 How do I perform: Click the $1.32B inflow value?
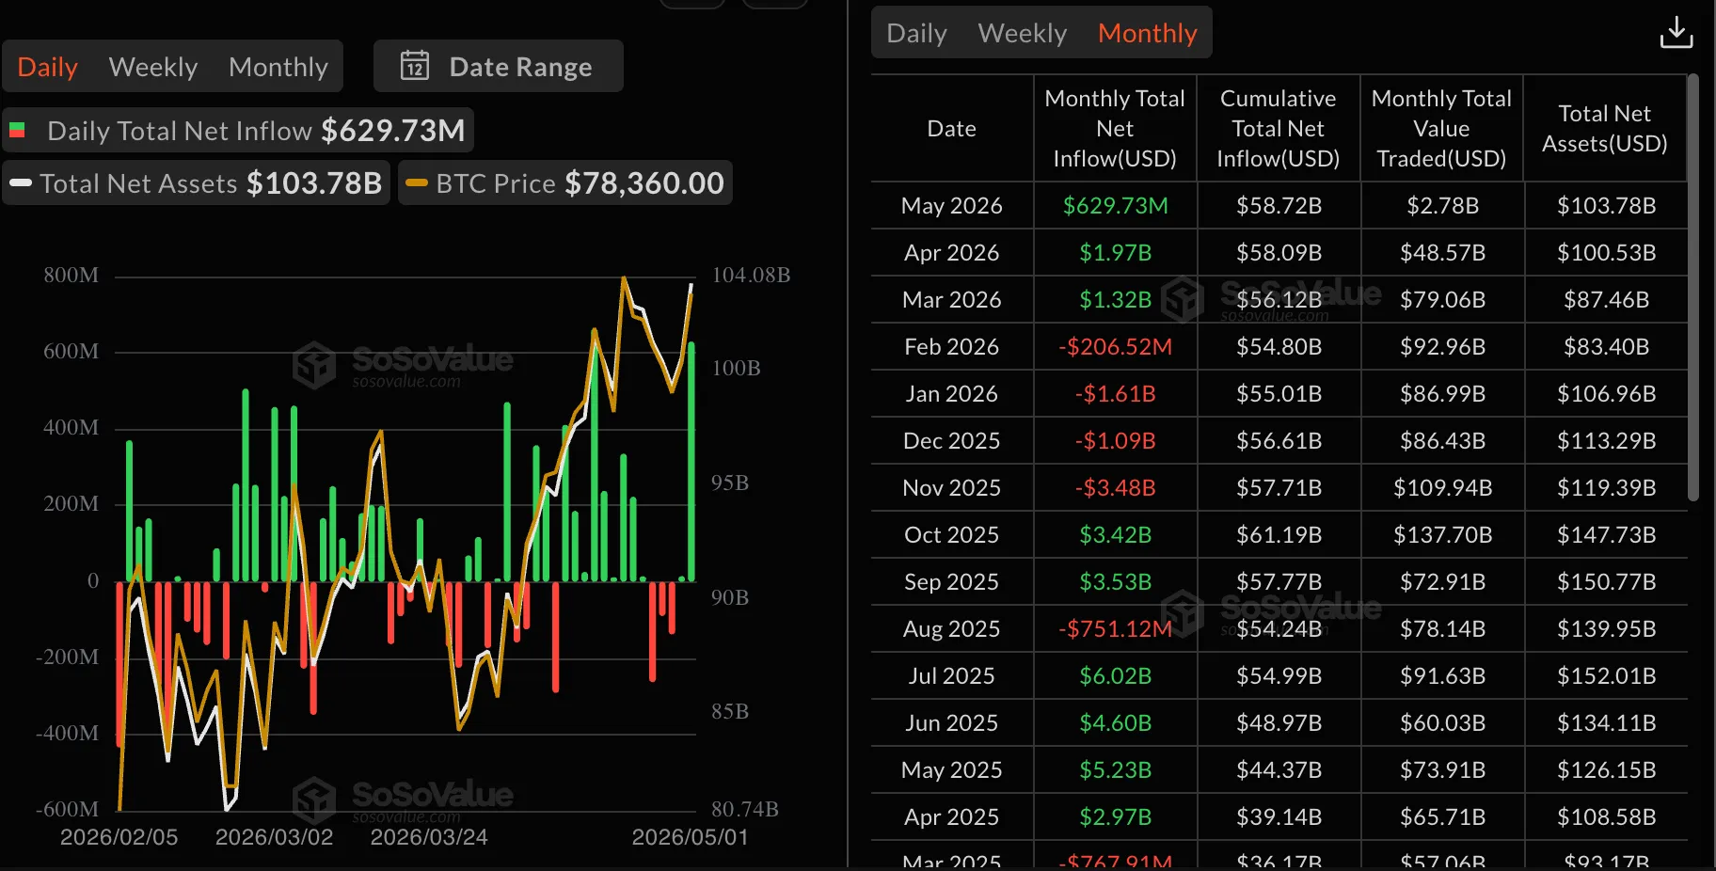(1115, 299)
